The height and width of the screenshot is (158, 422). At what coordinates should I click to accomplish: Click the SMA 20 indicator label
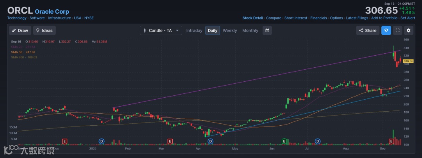[x=23, y=47]
